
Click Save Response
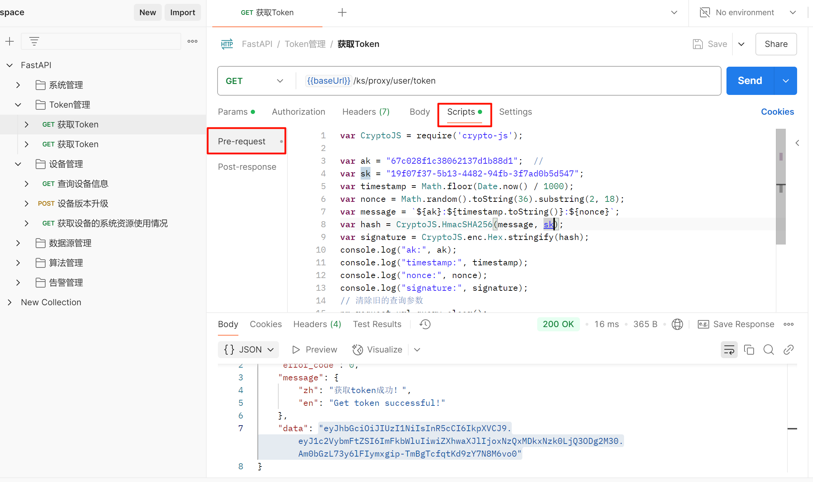tap(743, 324)
